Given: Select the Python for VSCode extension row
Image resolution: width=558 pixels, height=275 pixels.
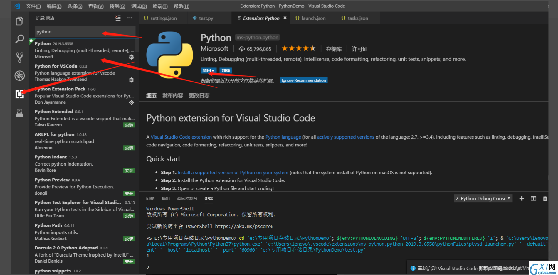Looking at the screenshot, I should (84, 73).
